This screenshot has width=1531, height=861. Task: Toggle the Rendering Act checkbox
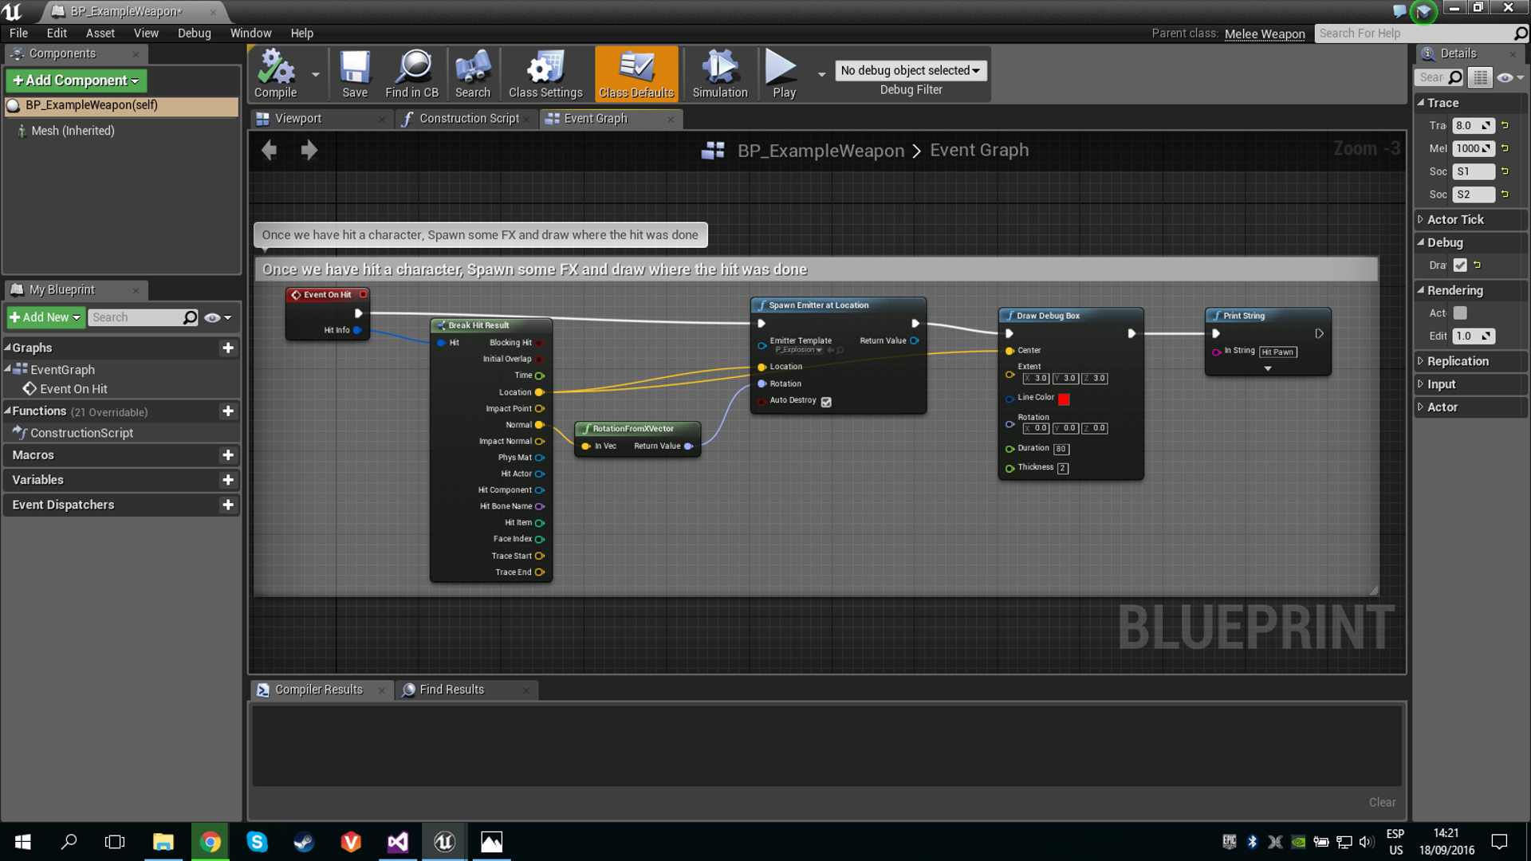pos(1460,313)
